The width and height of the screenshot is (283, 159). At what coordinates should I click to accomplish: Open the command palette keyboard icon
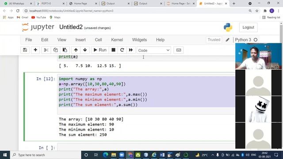[x=179, y=50]
